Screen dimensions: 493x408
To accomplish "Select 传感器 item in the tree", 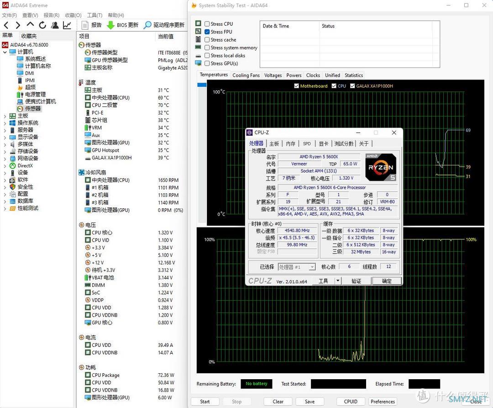I will (x=33, y=109).
